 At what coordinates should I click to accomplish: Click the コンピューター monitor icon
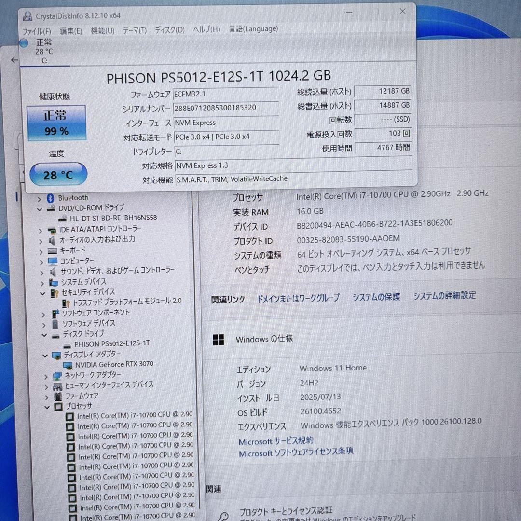pos(53,261)
